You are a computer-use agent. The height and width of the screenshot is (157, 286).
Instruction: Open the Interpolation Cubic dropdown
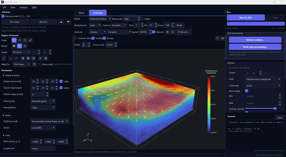pos(43,108)
